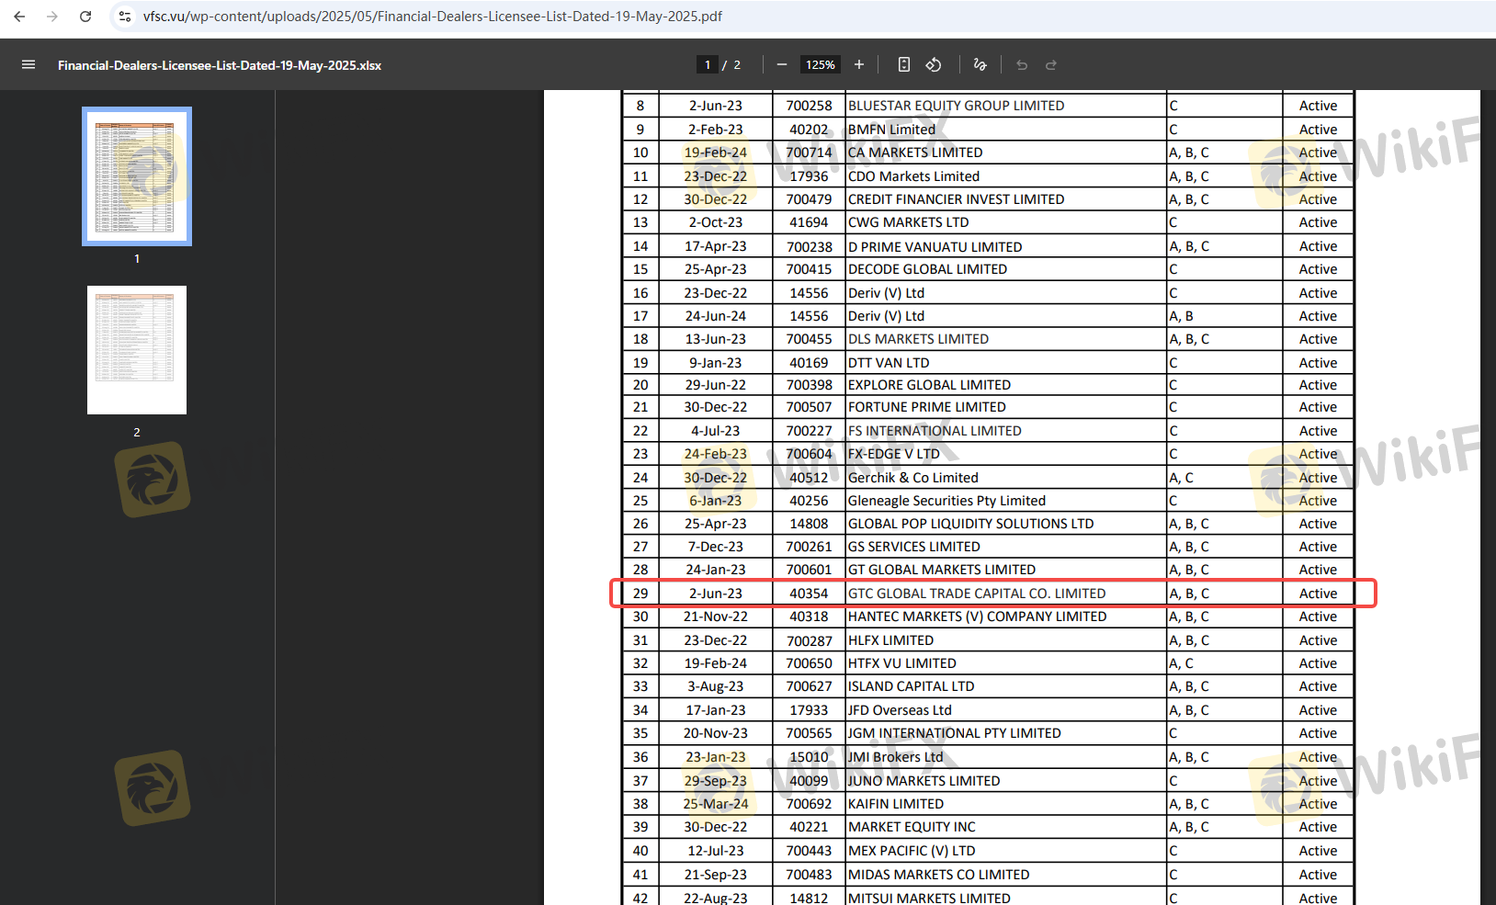Screen dimensions: 1496x905
Task: Click the zoom out minus button
Action: 782,64
